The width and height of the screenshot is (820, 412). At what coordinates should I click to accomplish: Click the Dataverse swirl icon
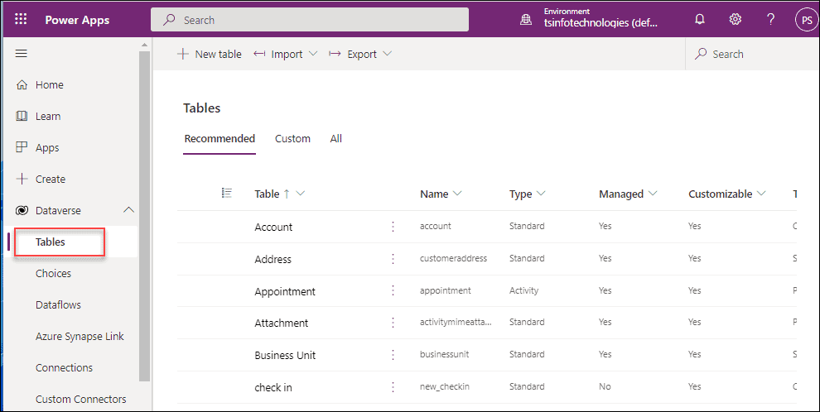pyautogui.click(x=22, y=210)
